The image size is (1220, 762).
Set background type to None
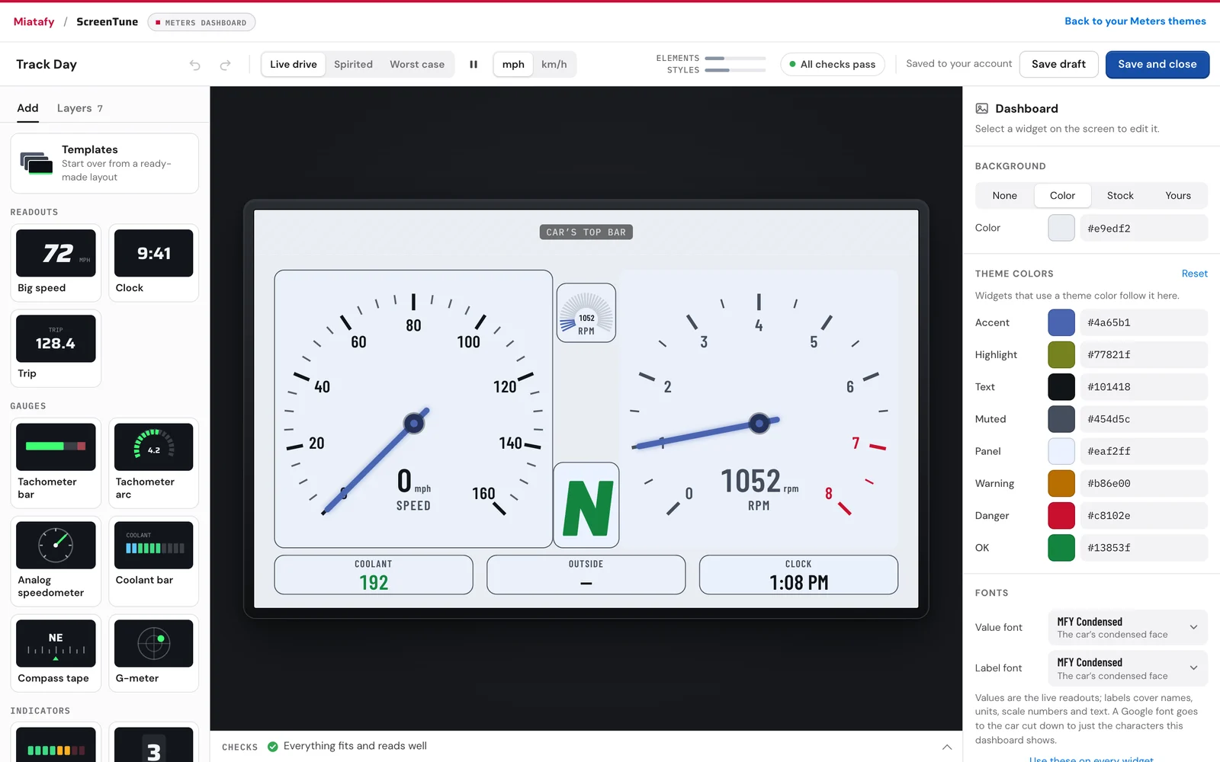[1004, 196]
